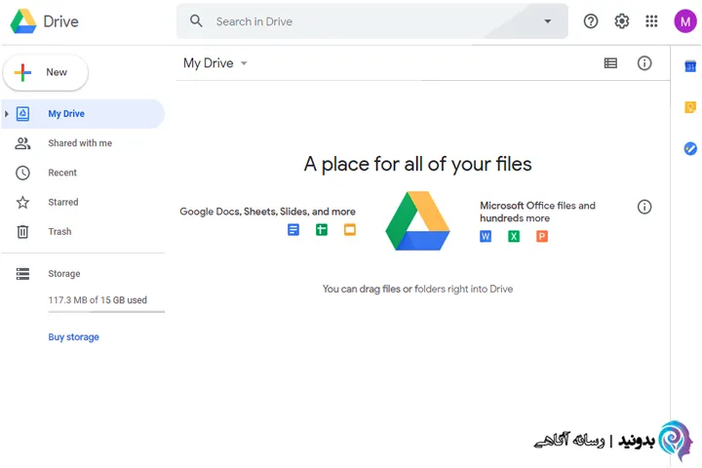Screen dimensions: 702x468
Task: Open the Settings gear icon
Action: click(621, 21)
